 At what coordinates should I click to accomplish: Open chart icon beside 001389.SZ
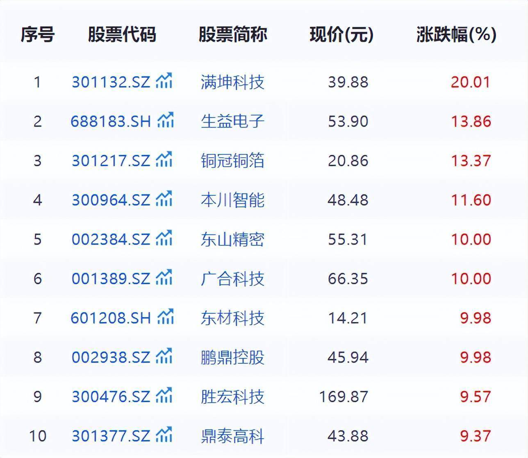(x=164, y=277)
